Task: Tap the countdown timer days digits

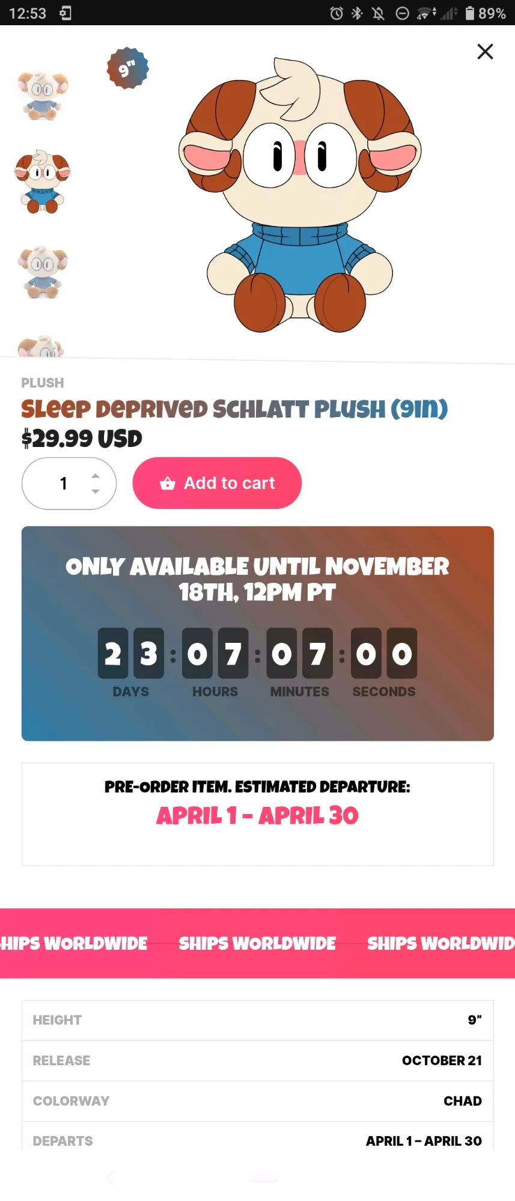Action: (x=130, y=653)
